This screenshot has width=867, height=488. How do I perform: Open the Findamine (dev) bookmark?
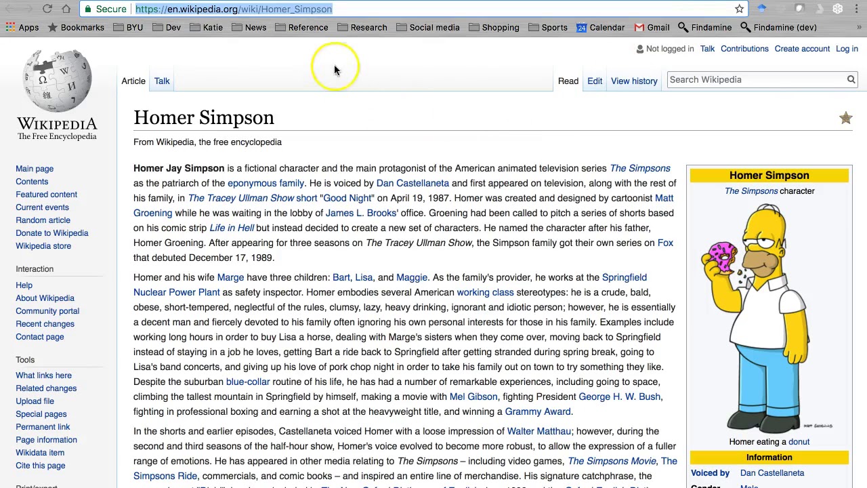pyautogui.click(x=778, y=28)
